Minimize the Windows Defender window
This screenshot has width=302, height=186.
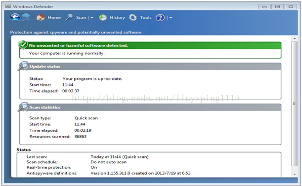click(264, 7)
